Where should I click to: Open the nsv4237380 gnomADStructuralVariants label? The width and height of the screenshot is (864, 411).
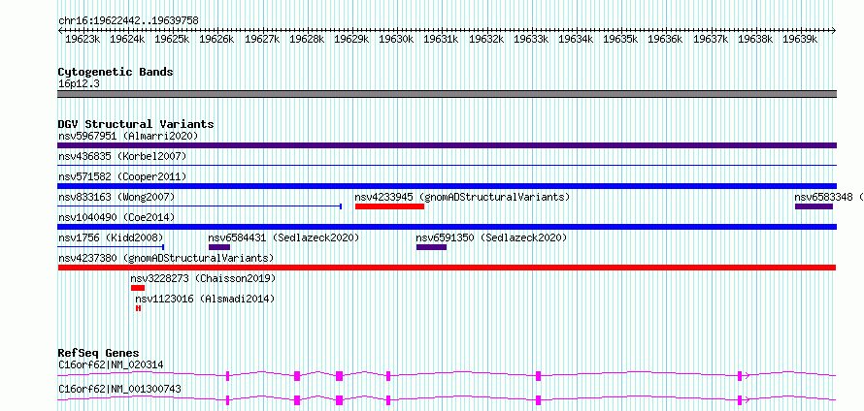[x=166, y=258]
